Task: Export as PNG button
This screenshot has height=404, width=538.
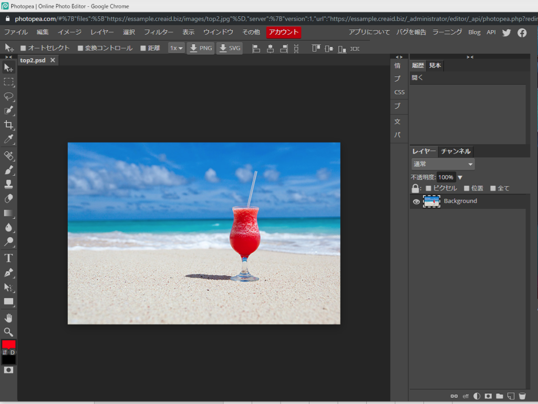Action: point(201,48)
